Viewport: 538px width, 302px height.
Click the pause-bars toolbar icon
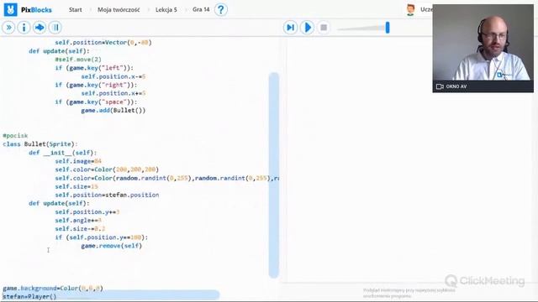click(x=55, y=28)
